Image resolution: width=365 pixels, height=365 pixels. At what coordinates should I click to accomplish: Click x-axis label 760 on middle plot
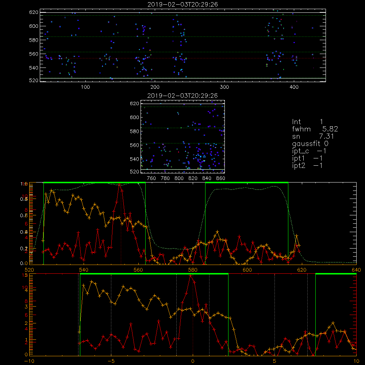coord(151,178)
